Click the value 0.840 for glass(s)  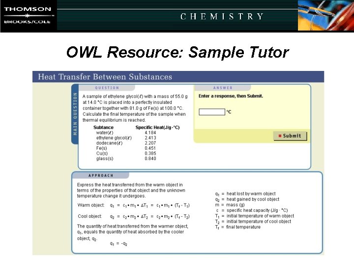150,159
